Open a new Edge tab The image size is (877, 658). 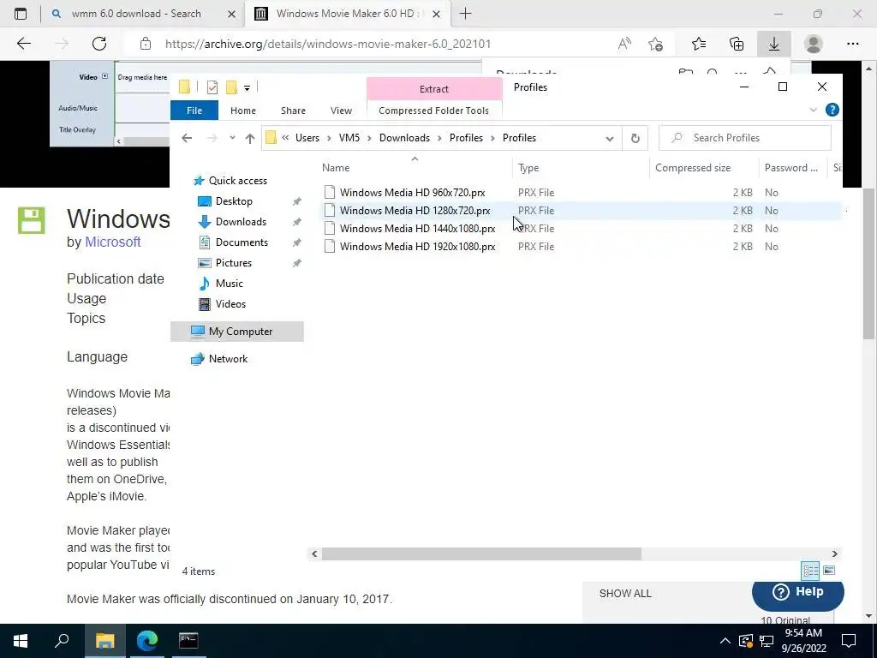click(465, 14)
